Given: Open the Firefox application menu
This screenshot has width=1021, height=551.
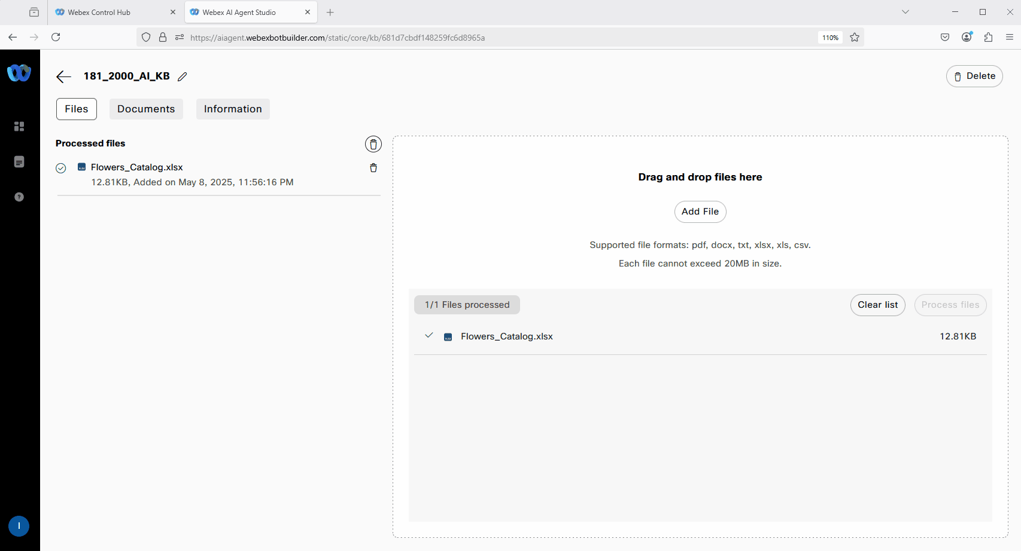Looking at the screenshot, I should coord(1009,37).
